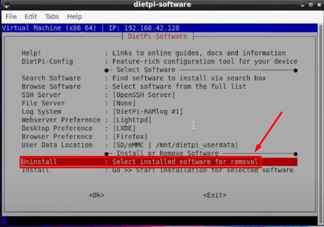
Task: Open the Tabs menu
Action: click(52, 17)
